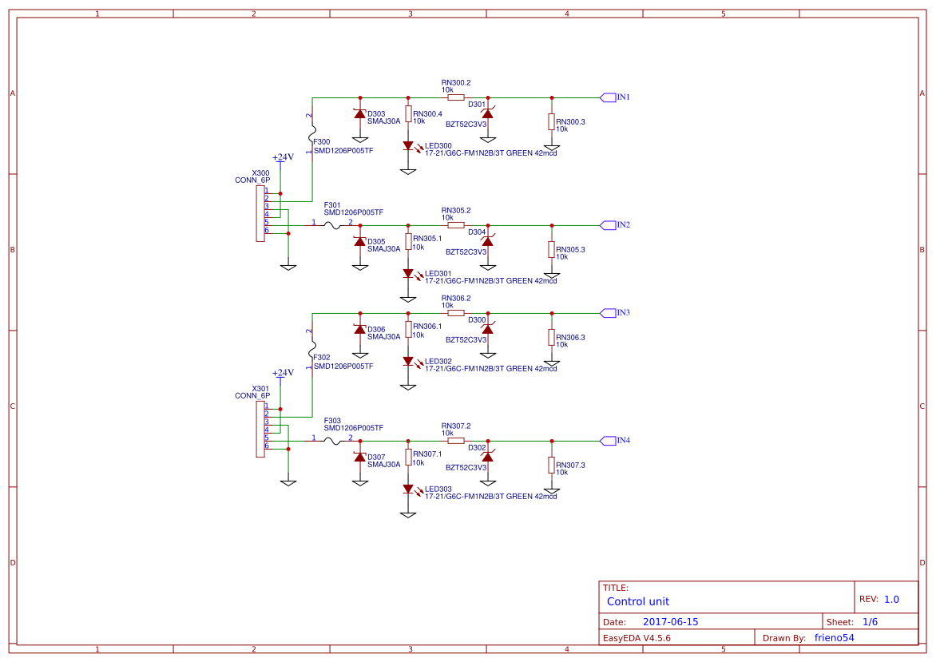The image size is (936, 662).
Task: Click the resistor RN307.1 symbol
Action: pos(409,457)
